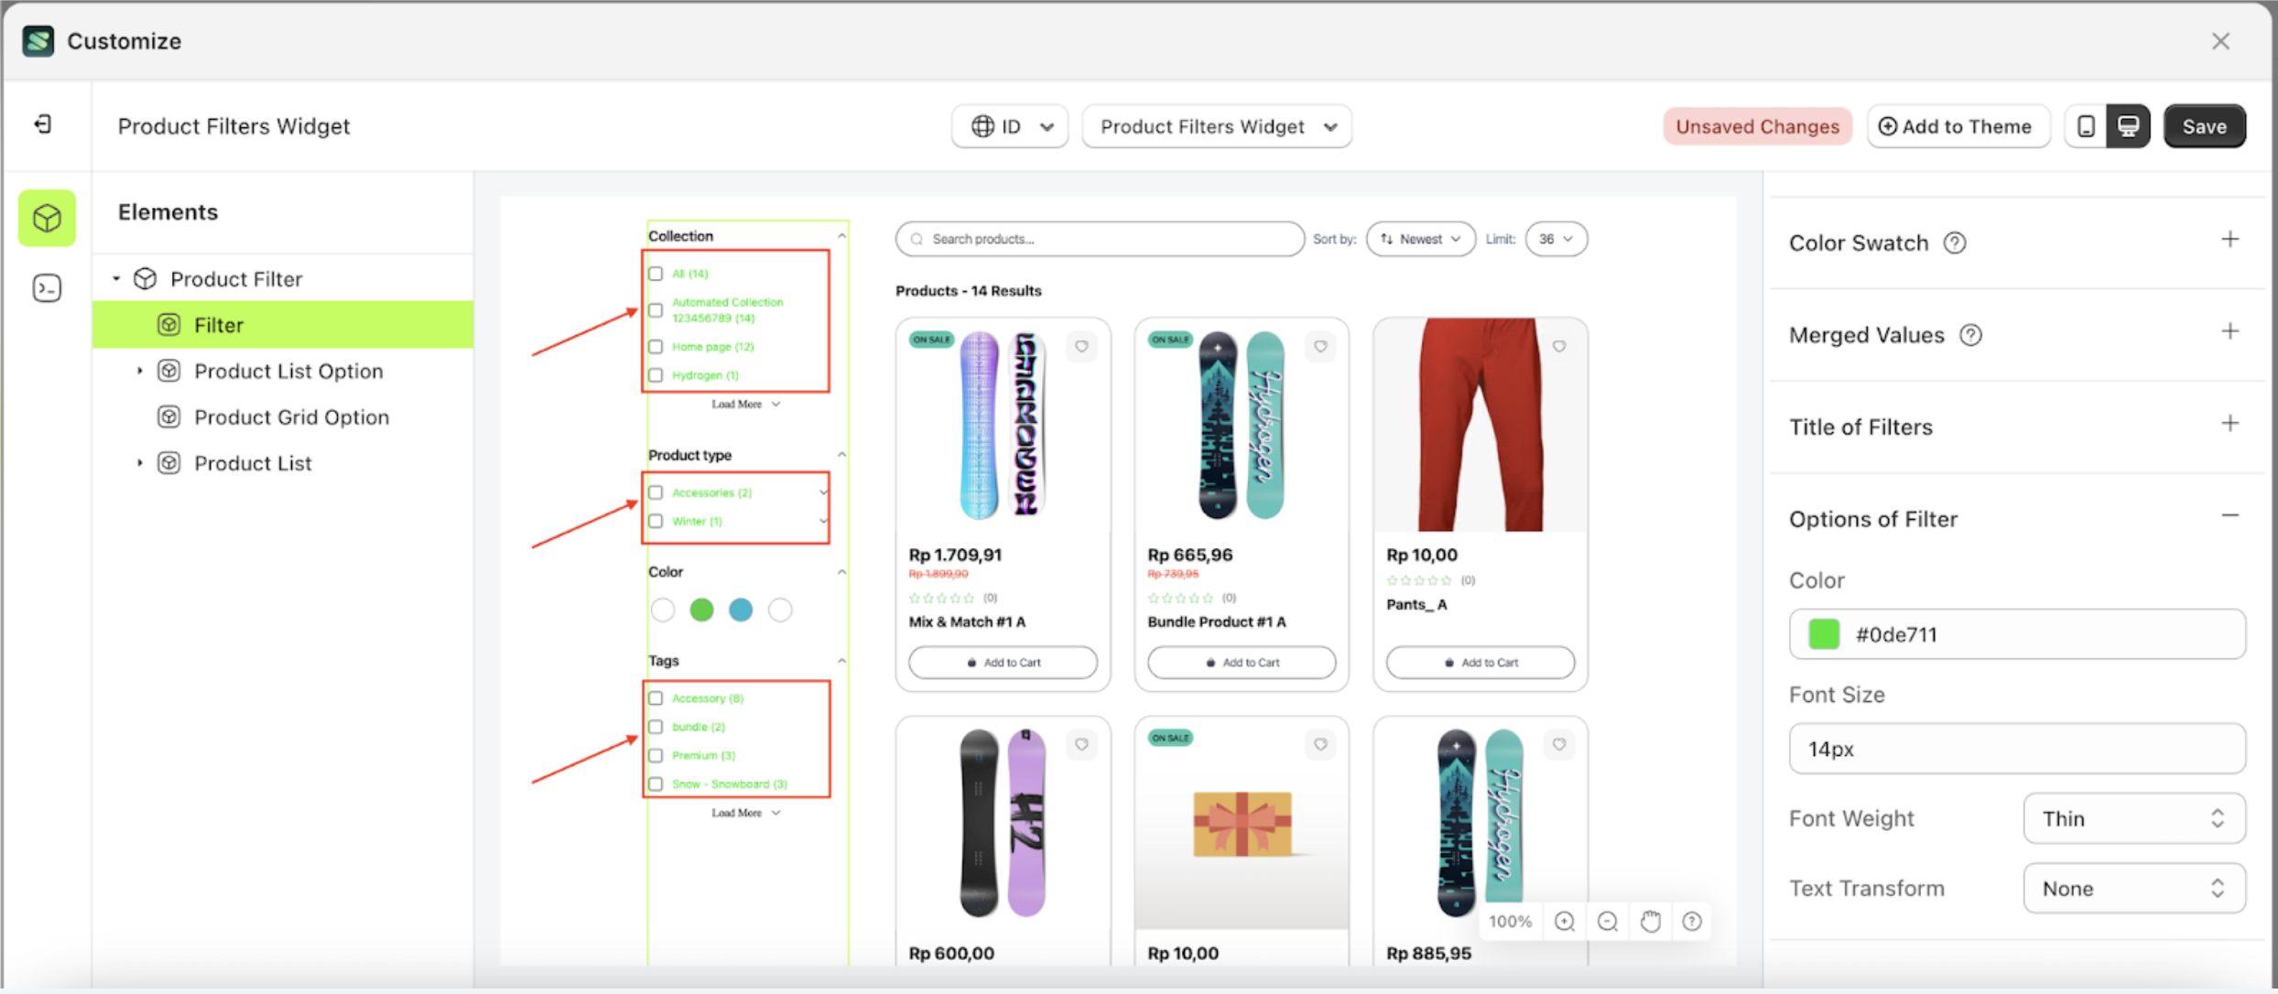Check the Home page collection checkbox
Viewport: 2278px width, 994px height.
[656, 347]
